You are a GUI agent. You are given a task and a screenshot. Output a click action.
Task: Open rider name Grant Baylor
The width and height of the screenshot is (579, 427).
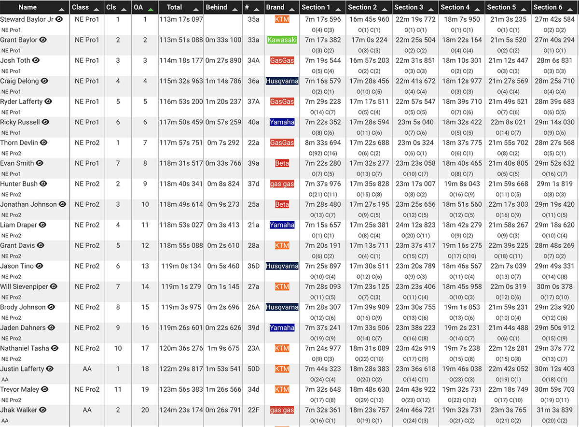click(19, 40)
